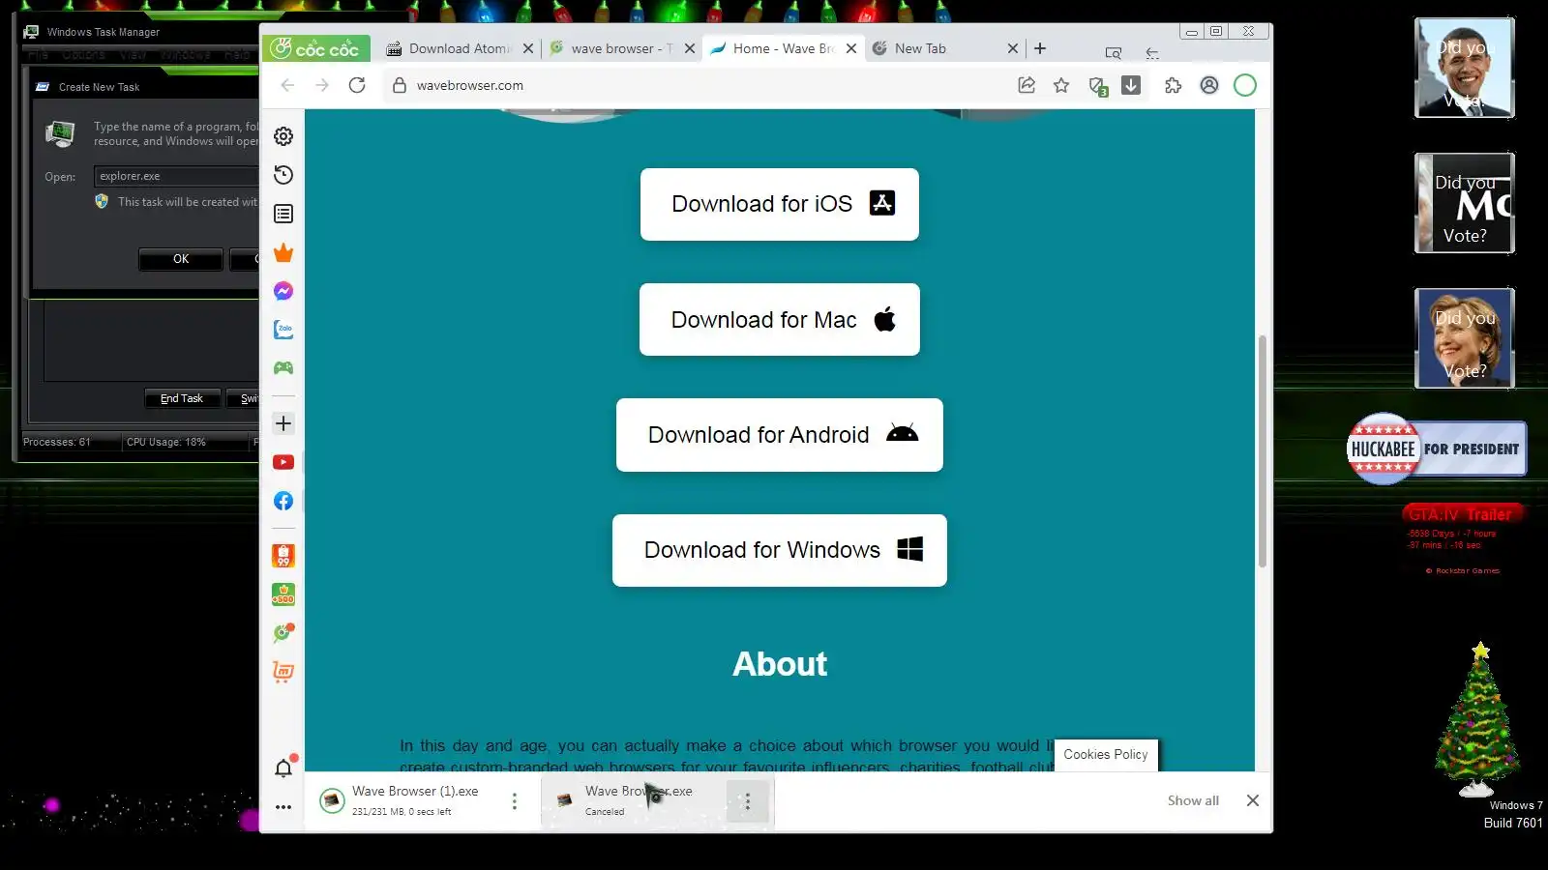Viewport: 1548px width, 870px height.
Task: Click the orange crown icon in the sidebar
Action: 283,252
